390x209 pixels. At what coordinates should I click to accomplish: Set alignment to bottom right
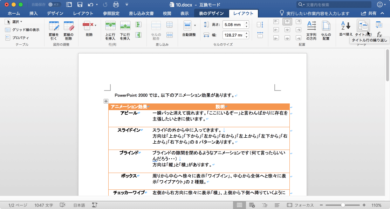click(299, 38)
